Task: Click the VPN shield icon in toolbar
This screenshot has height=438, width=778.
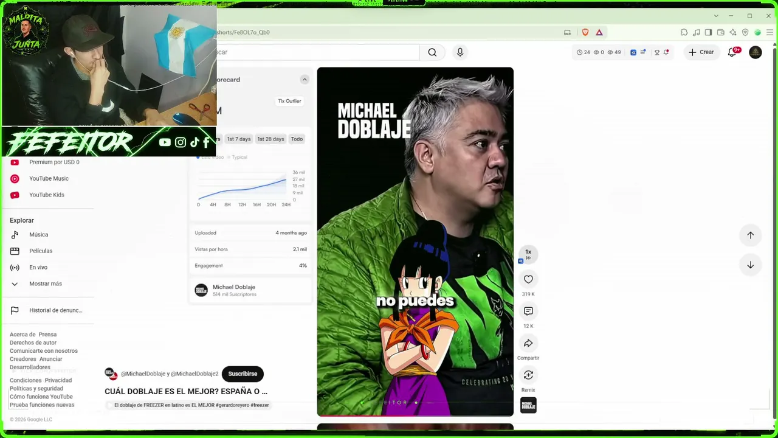Action: click(x=745, y=32)
